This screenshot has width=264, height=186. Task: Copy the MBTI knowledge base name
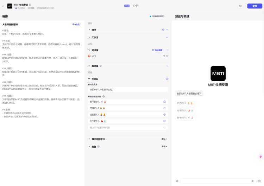coord(164,56)
